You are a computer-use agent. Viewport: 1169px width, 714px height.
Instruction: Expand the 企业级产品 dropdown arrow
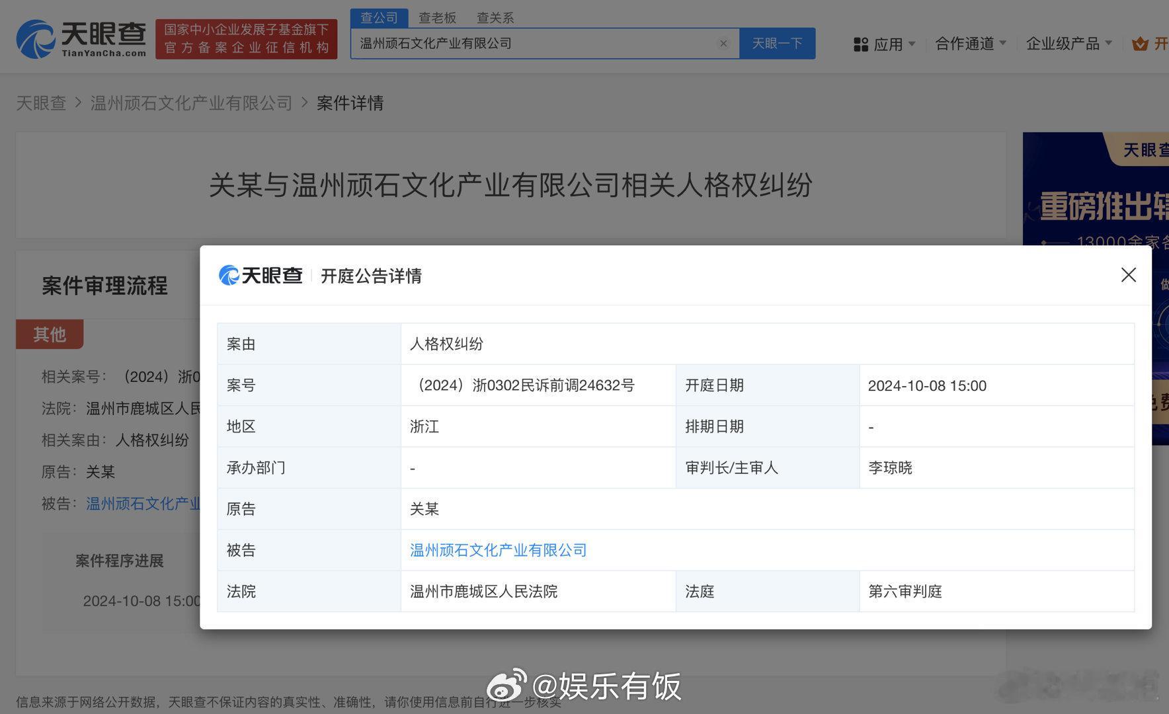tap(1108, 44)
